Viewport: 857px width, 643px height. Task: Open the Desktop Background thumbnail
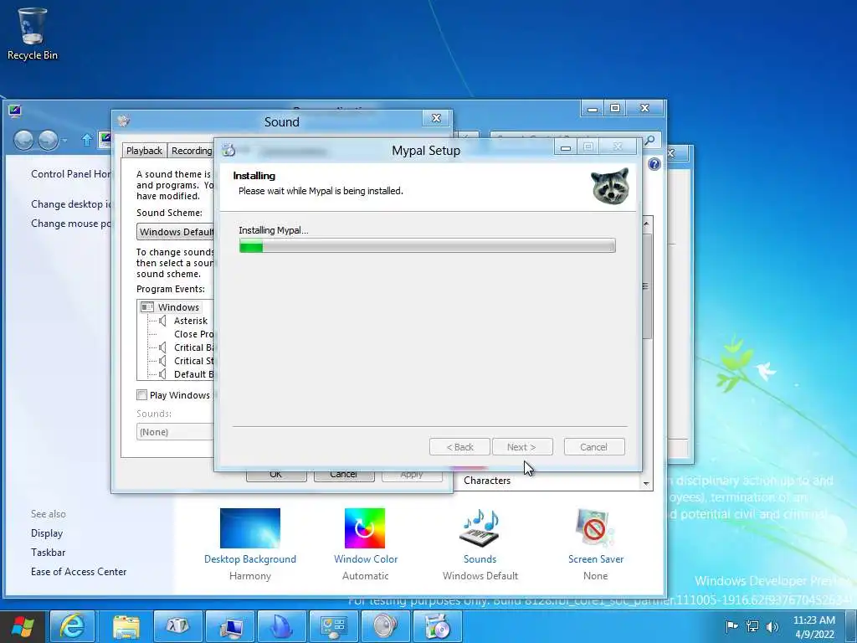coord(249,527)
